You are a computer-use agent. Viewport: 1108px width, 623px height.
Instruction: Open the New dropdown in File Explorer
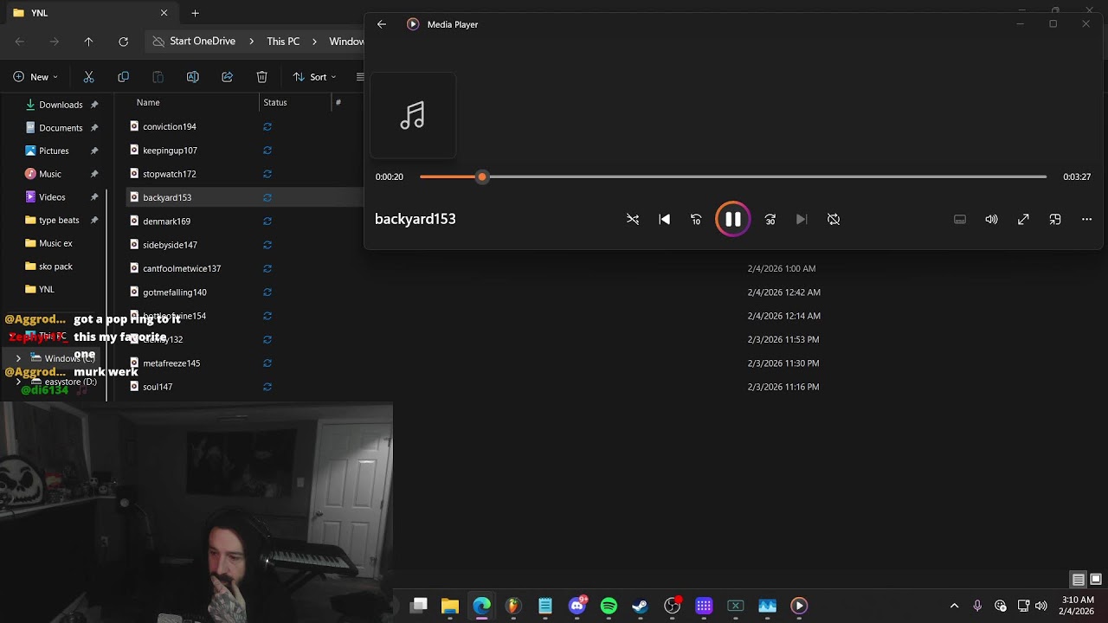tap(35, 77)
